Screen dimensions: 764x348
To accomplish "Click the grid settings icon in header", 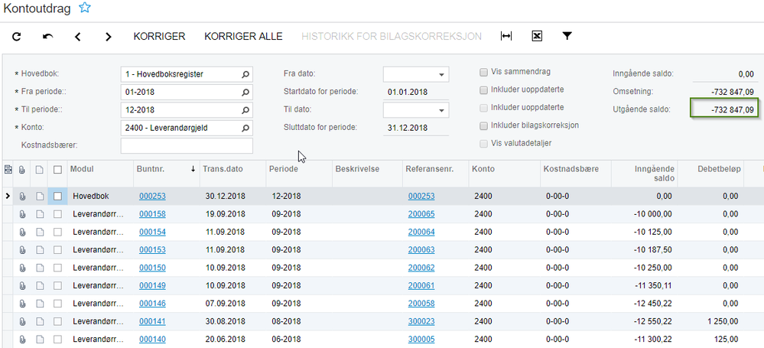I will click(x=8, y=170).
